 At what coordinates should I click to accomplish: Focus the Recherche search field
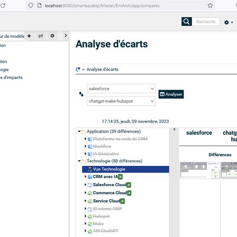[206, 21]
